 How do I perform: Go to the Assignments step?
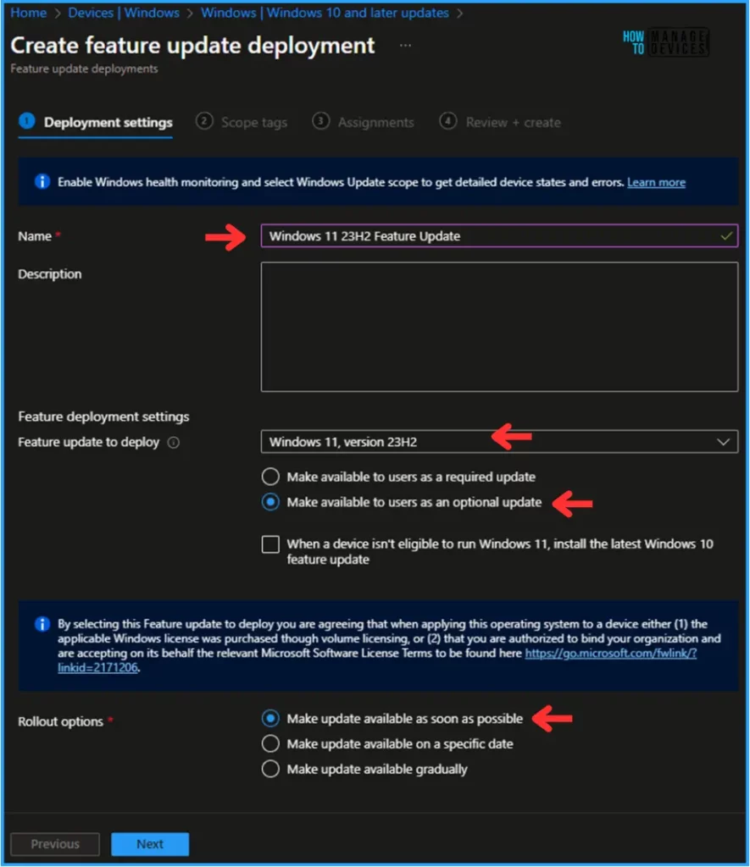(363, 122)
